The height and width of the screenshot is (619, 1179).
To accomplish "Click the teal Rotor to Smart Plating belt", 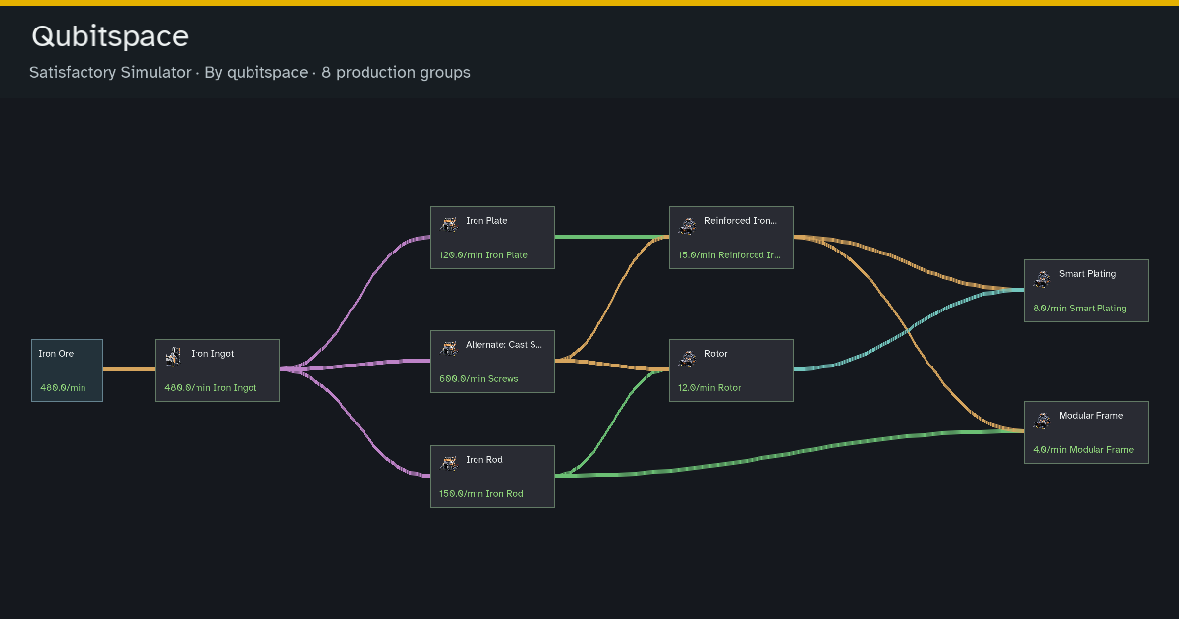I will 909,328.
